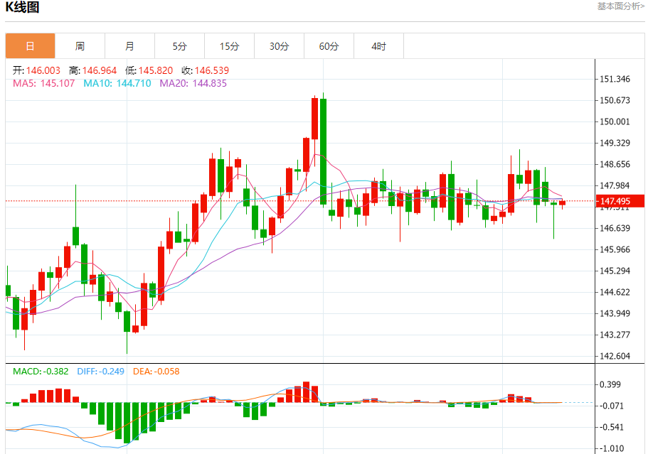This screenshot has height=454, width=648.
Task: Switch to the 月 monthly tab
Action: pos(129,45)
